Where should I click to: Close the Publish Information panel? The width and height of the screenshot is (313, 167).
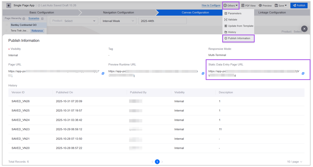(x=304, y=29)
